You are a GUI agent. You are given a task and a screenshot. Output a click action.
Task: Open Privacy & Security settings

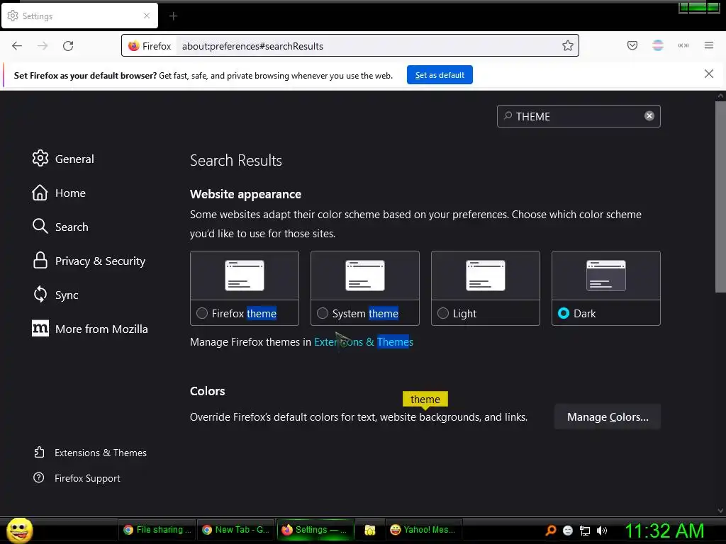(89, 261)
